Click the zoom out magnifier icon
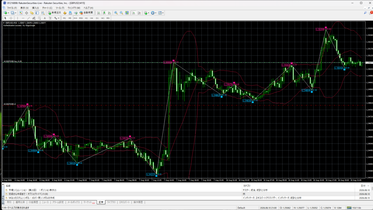 (x=121, y=13)
